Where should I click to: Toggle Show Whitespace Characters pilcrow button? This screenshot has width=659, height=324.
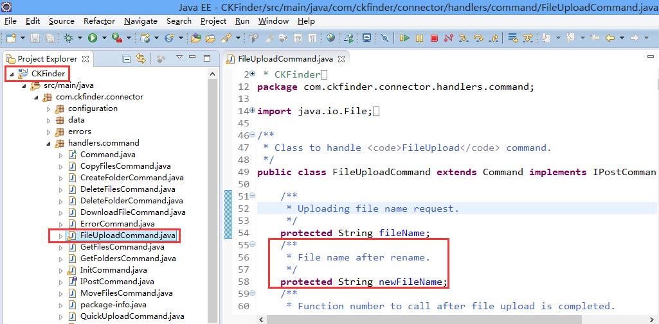click(x=312, y=38)
